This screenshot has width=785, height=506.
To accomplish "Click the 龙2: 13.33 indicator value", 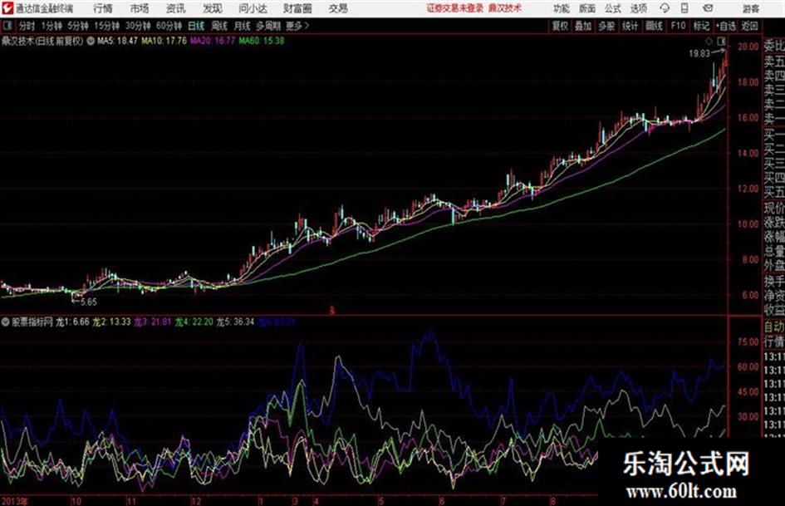I will tap(111, 322).
